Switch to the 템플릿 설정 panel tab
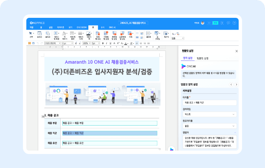 tap(203, 59)
